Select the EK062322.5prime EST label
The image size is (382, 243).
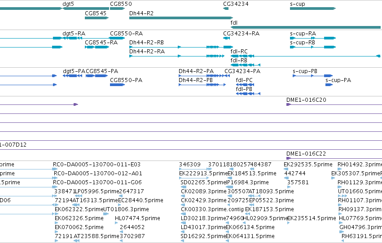(x=79, y=209)
